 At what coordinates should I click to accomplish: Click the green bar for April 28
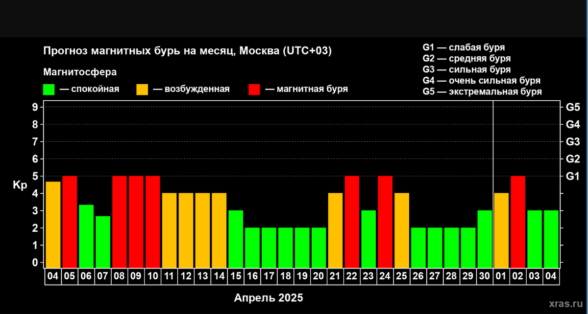pos(452,247)
